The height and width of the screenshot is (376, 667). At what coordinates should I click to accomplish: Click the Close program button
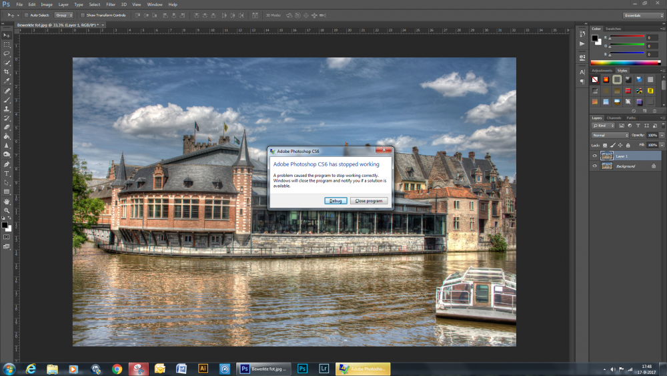(x=369, y=200)
